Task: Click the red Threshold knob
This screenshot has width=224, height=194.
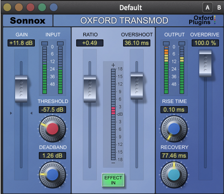Action: click(x=52, y=129)
